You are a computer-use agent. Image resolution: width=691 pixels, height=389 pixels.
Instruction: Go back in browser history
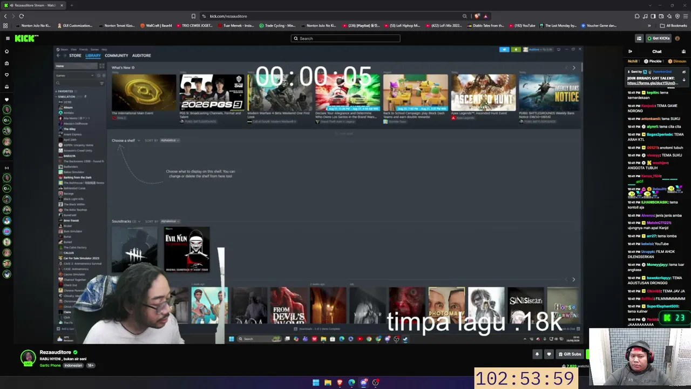click(x=5, y=16)
